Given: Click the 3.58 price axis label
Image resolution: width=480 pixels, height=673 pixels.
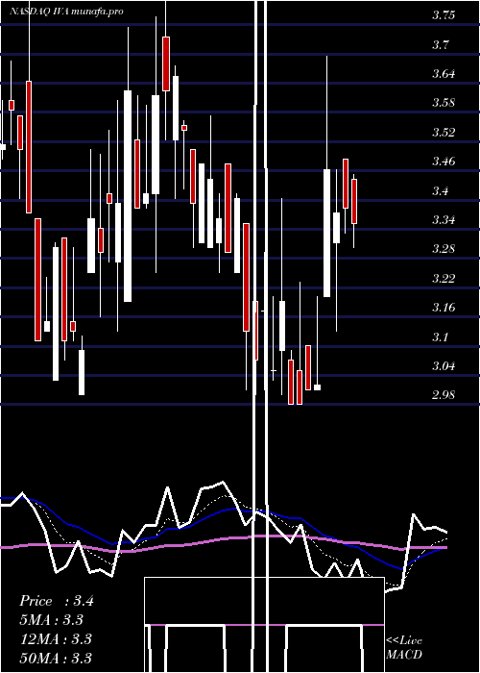Looking at the screenshot, I should point(444,103).
